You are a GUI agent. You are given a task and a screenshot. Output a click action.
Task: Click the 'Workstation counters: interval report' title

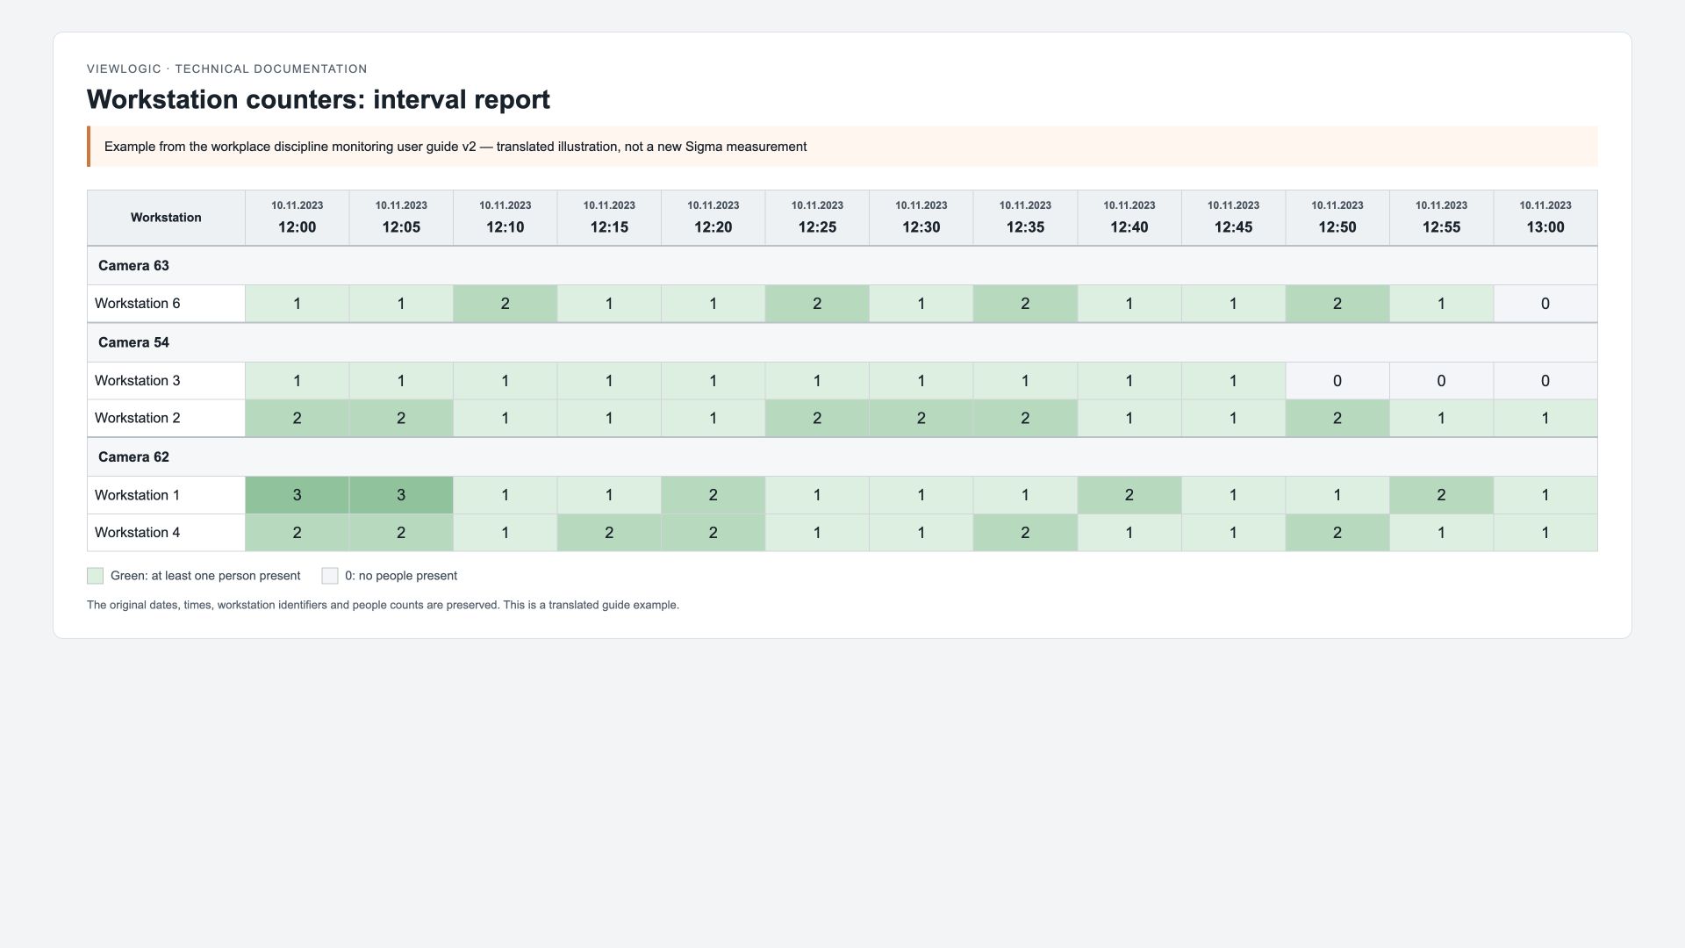pyautogui.click(x=319, y=99)
